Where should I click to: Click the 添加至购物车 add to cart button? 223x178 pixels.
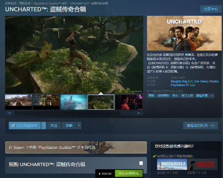[129, 174]
